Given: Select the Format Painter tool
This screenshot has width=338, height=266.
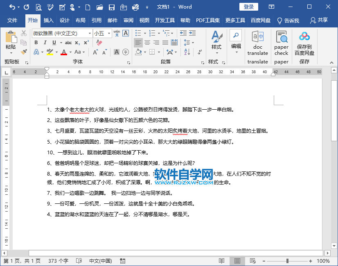Looking at the screenshot, I should point(24,52).
